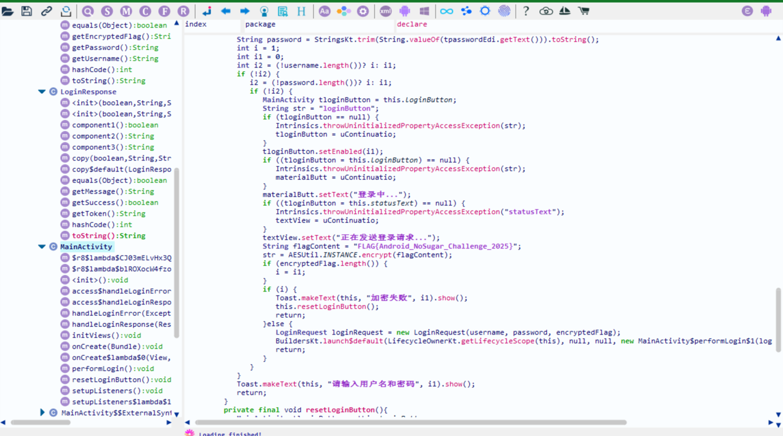Click the colored dots palette icon

(344, 11)
